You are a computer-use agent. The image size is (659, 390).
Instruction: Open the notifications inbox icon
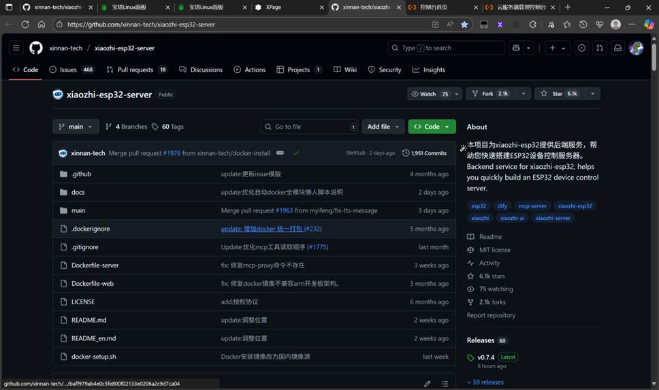click(x=617, y=48)
